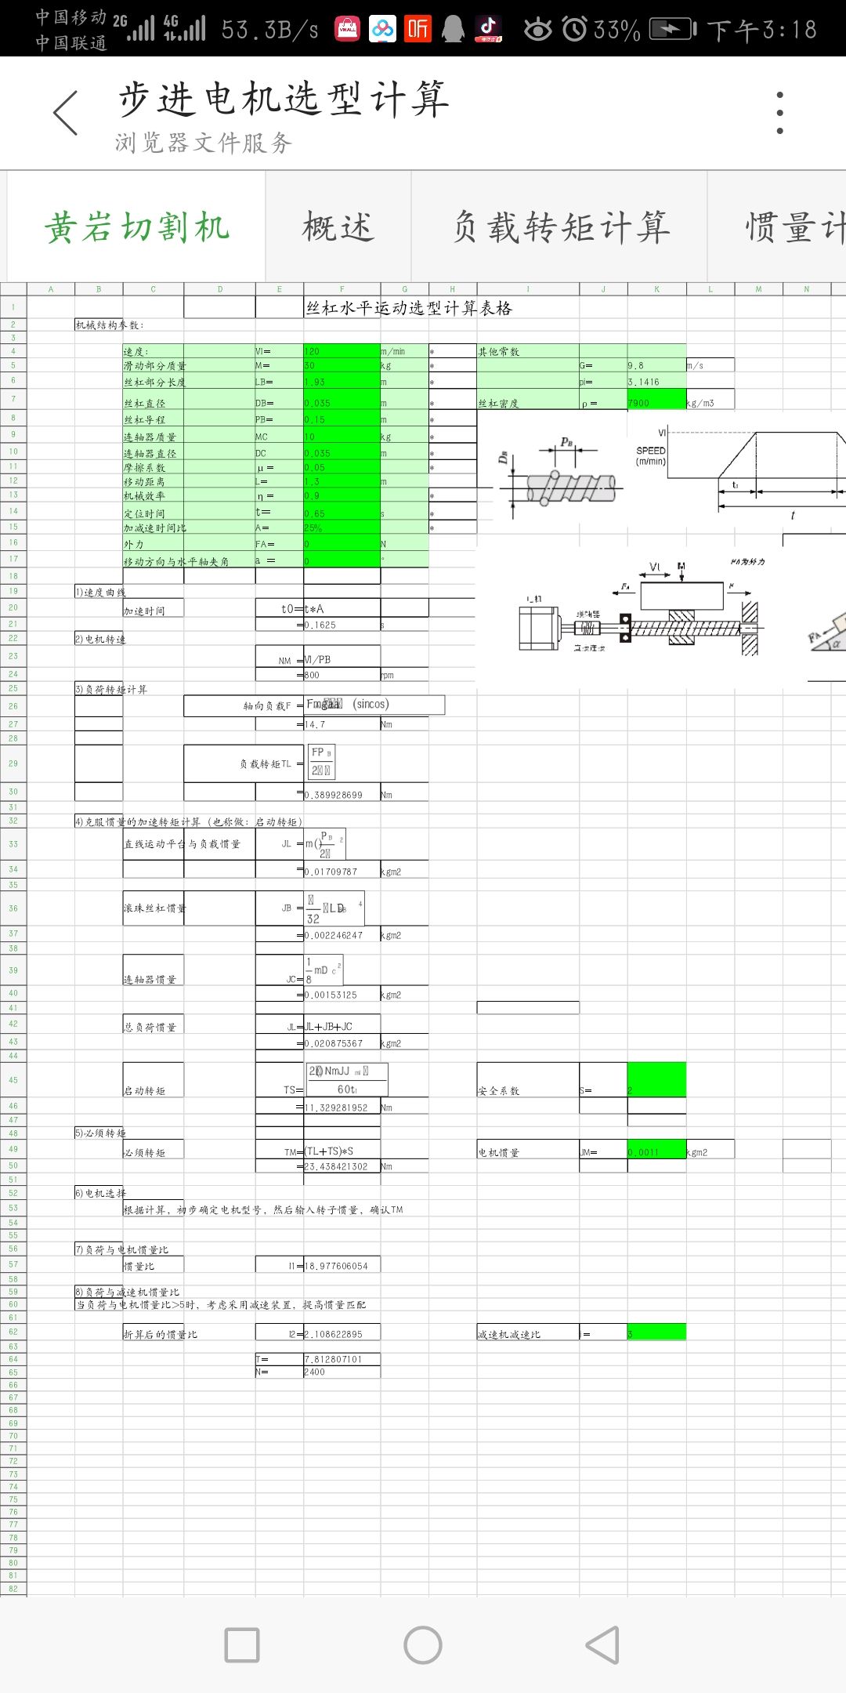Switch to the 黄岩切割机 sheet tab
The image size is (846, 1693).
137,227
